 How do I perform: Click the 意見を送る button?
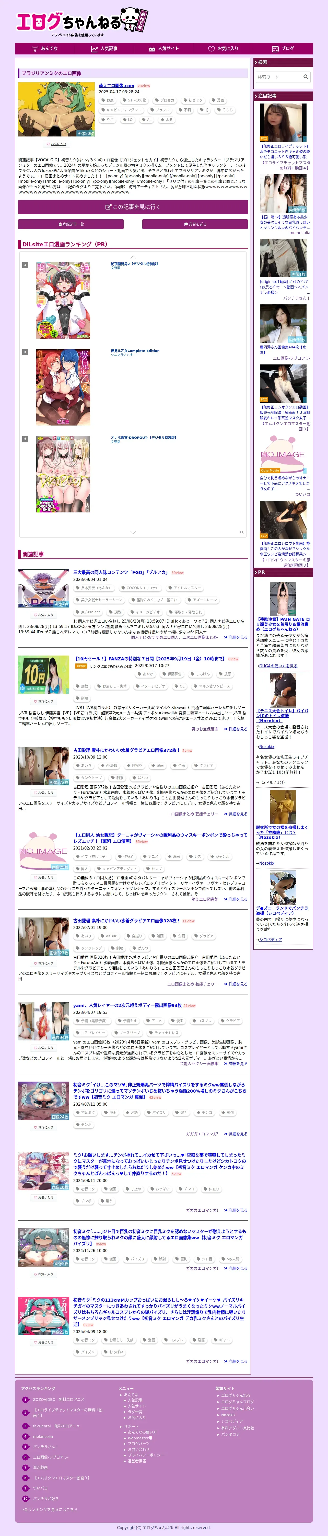pyautogui.click(x=195, y=224)
